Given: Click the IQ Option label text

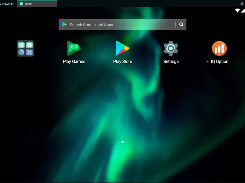Looking at the screenshot, I should point(220,62).
